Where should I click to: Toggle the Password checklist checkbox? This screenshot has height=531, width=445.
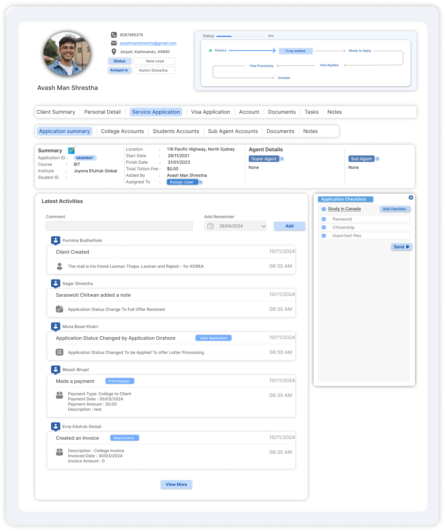[324, 219]
